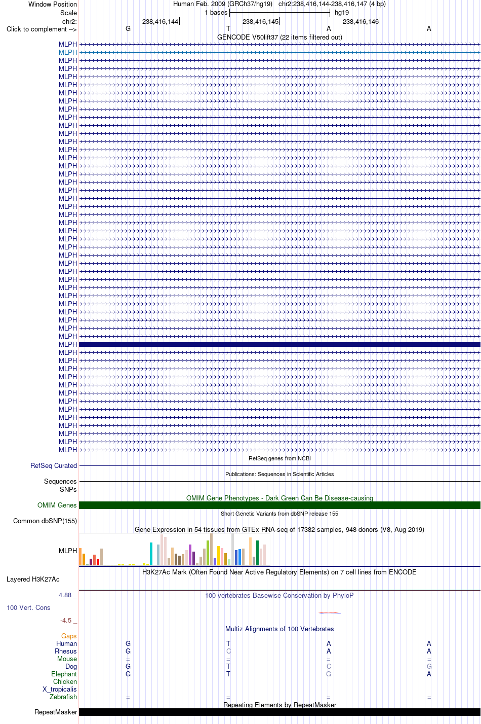Click the cyan bar in the GTEx chart
The width and height of the screenshot is (481, 724).
coord(151,554)
